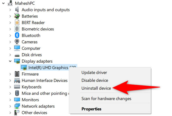Click the Bluetooth device category icon
This screenshot has height=116, width=172.
(x=17, y=35)
